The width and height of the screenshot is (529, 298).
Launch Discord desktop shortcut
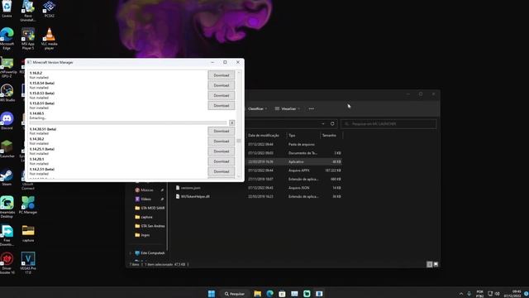(x=7, y=121)
